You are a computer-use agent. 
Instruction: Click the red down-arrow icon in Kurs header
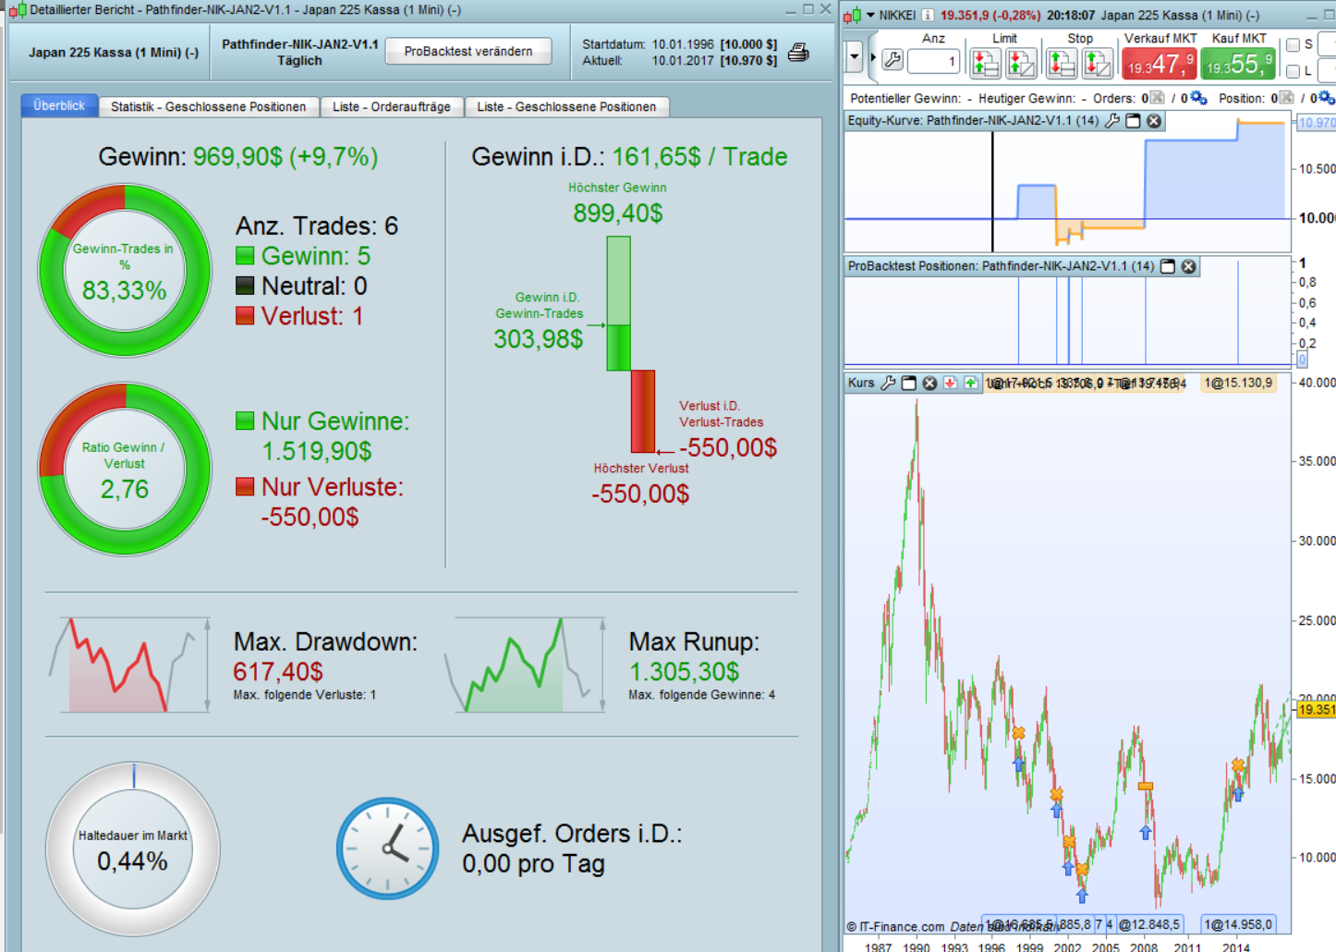(950, 383)
